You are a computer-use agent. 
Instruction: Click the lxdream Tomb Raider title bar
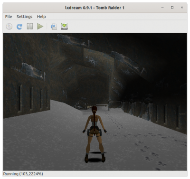click(95, 8)
